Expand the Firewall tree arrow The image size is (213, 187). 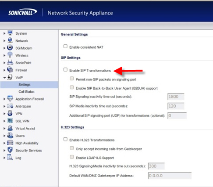tap(4, 70)
